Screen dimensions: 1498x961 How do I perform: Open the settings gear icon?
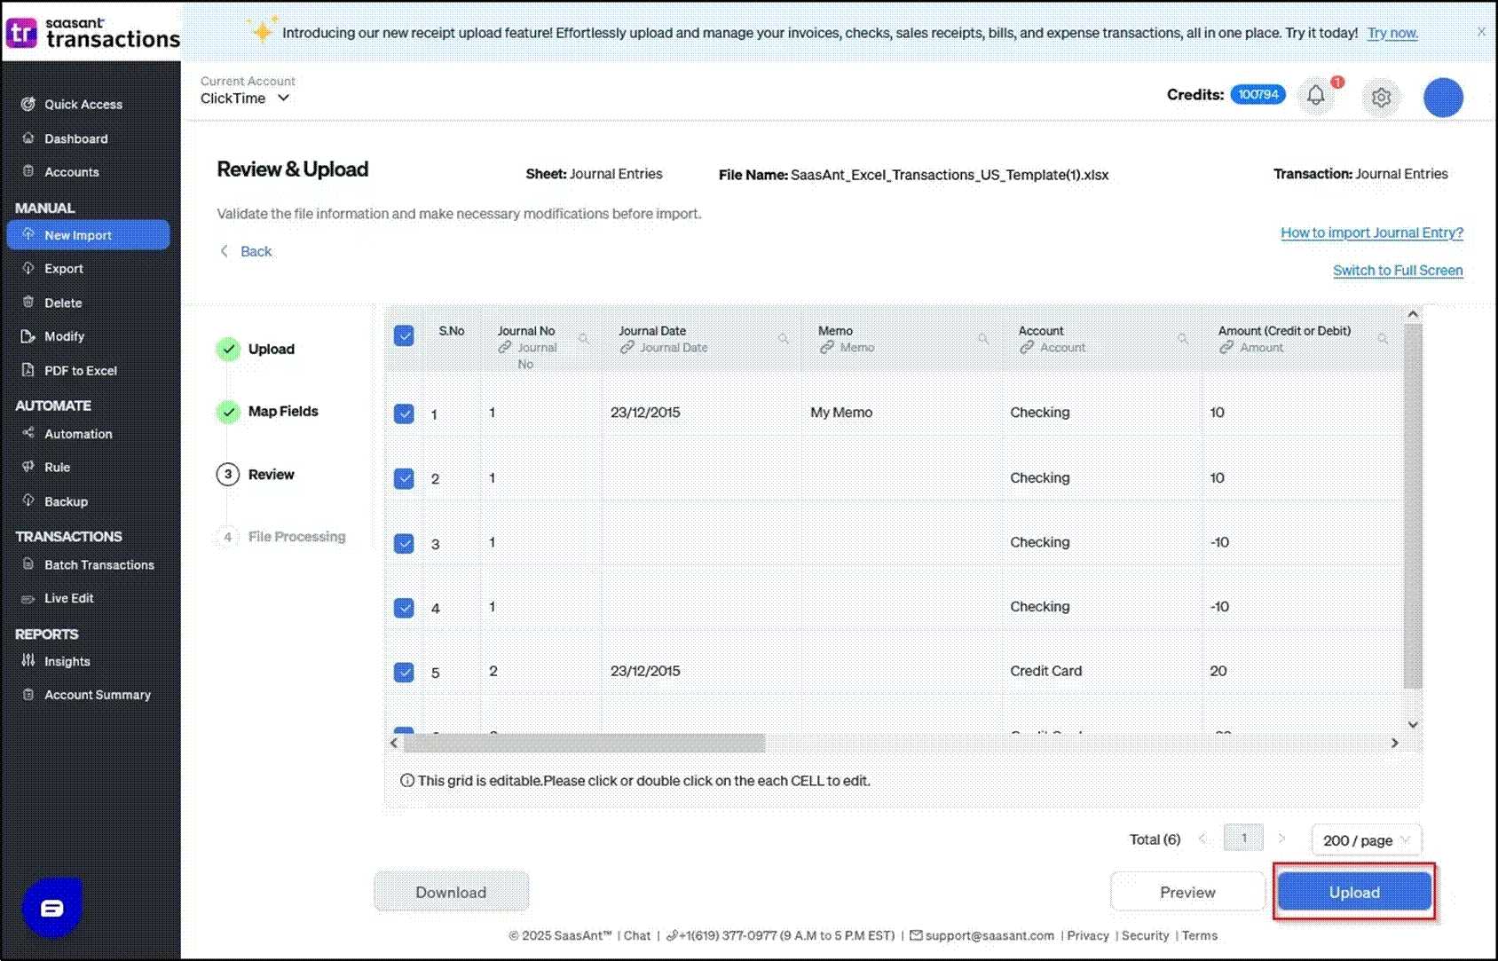[x=1381, y=97]
